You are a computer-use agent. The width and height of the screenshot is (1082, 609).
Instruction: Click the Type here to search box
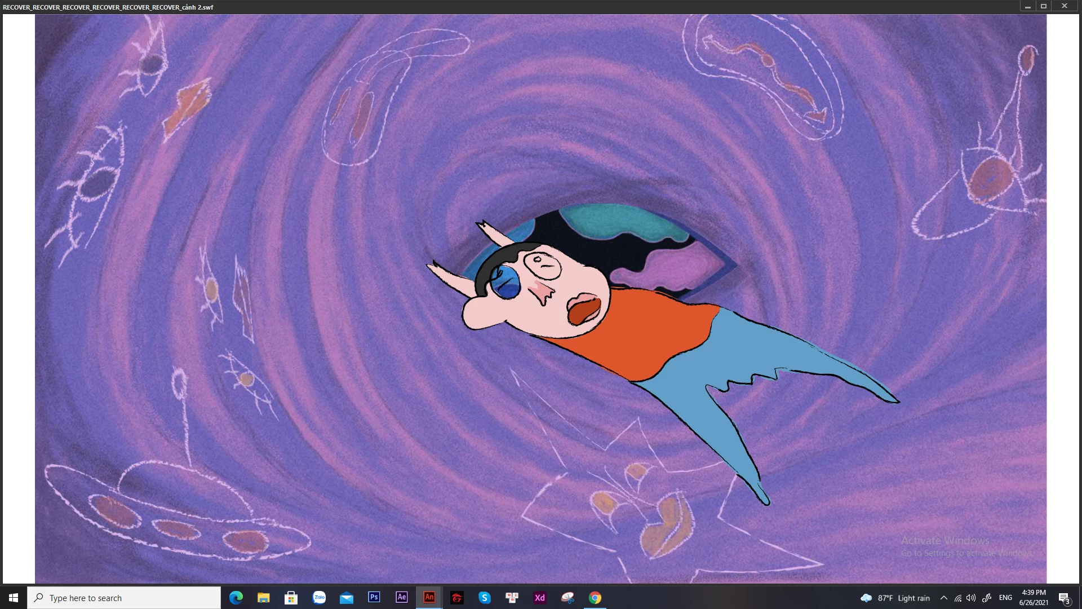[x=124, y=598]
